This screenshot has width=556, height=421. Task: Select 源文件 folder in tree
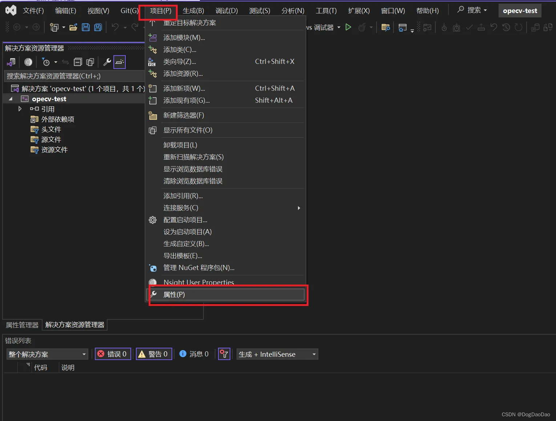pos(51,139)
